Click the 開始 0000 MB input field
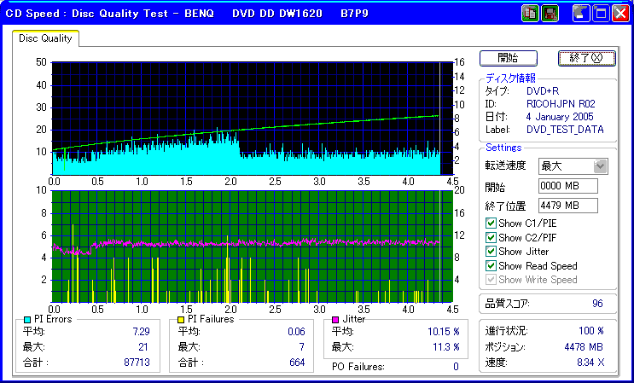The height and width of the screenshot is (383, 634). [568, 186]
